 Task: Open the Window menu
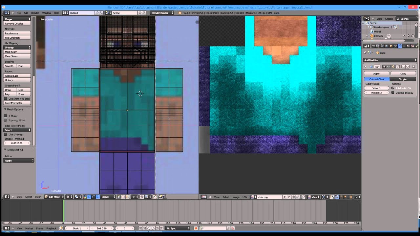[47, 13]
